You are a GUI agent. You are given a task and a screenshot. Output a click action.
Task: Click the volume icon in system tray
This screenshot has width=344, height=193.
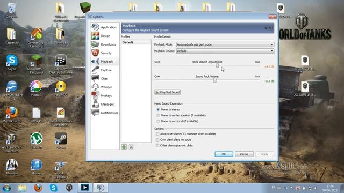click(x=316, y=188)
